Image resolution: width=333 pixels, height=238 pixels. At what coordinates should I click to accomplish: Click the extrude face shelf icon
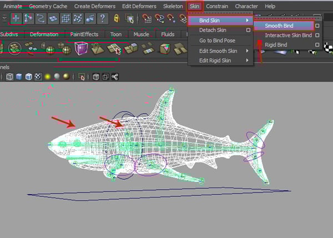point(131,48)
